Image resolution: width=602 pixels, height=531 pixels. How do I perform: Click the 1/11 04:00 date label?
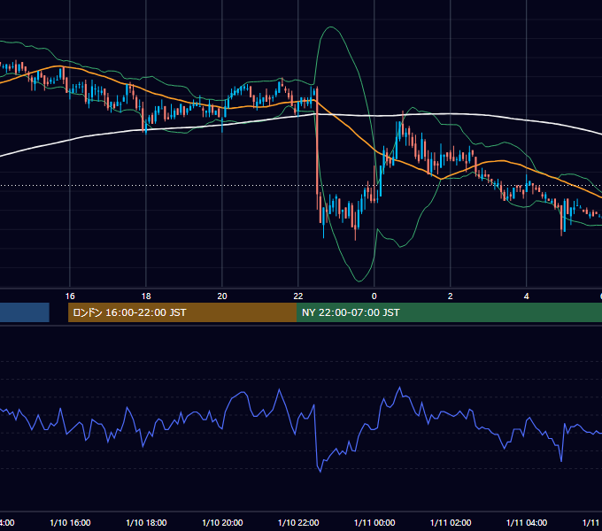coord(527,522)
